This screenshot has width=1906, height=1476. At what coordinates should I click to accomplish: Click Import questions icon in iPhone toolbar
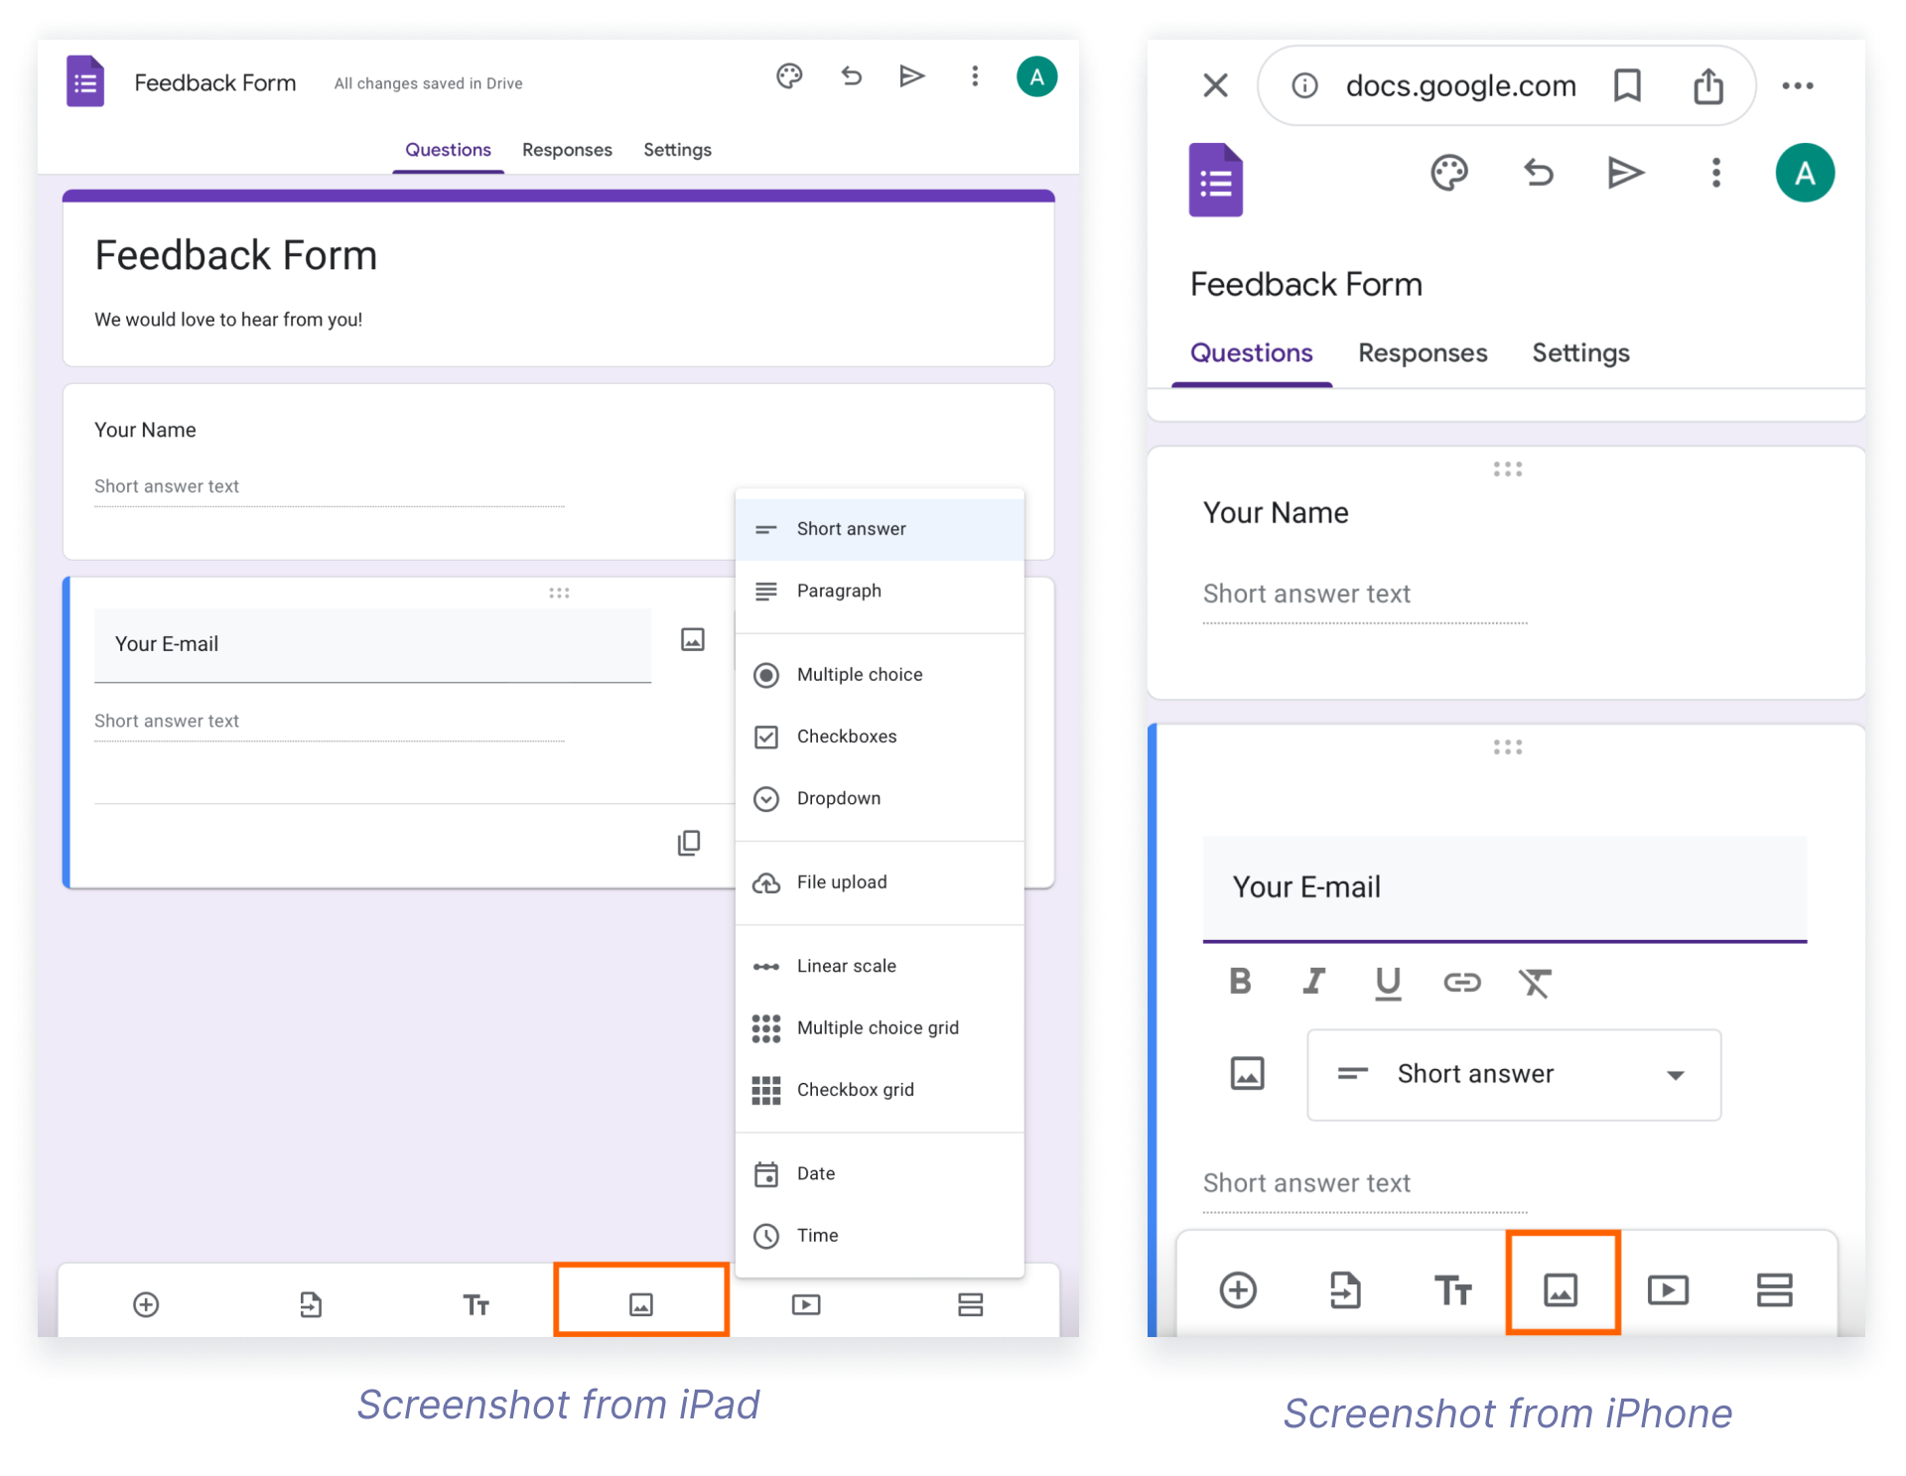(x=1345, y=1290)
